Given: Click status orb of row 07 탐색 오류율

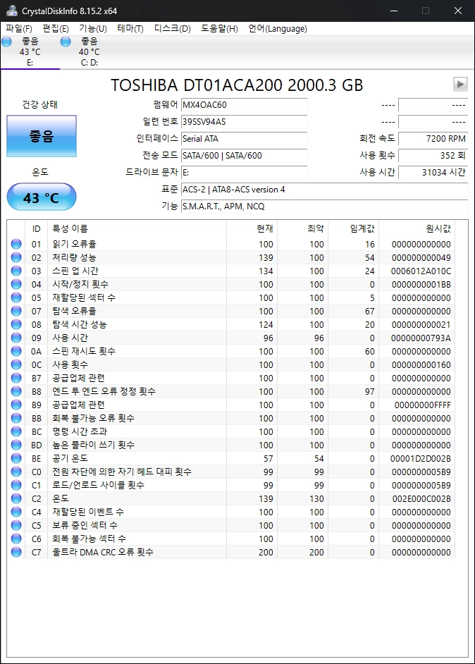Looking at the screenshot, I should point(16,311).
